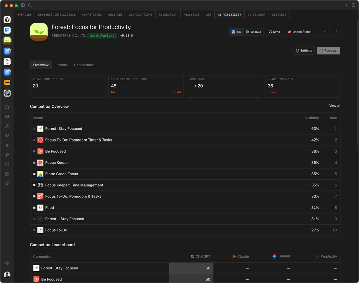Viewport: 359px width, 283px height.
Task: Click the search magnifier in the title bar
Action: tap(30, 5)
